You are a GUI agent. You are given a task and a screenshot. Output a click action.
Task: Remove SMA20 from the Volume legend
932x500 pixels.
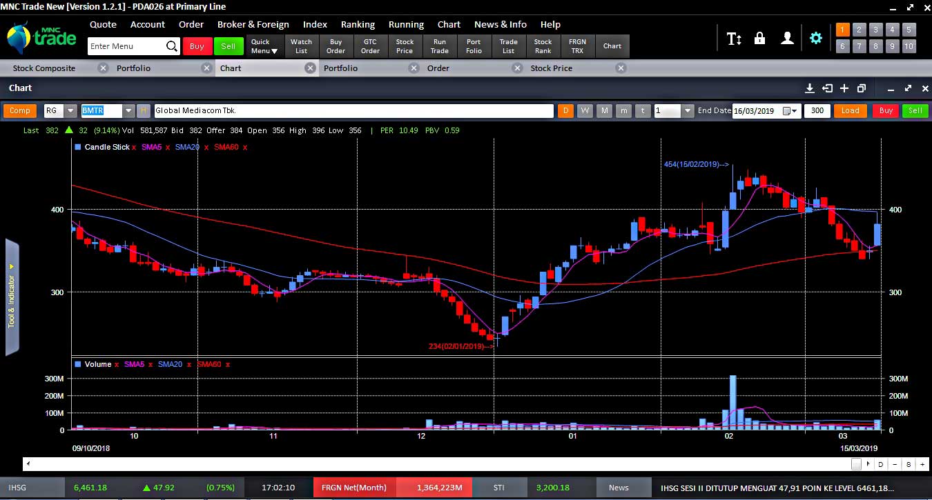click(x=188, y=364)
